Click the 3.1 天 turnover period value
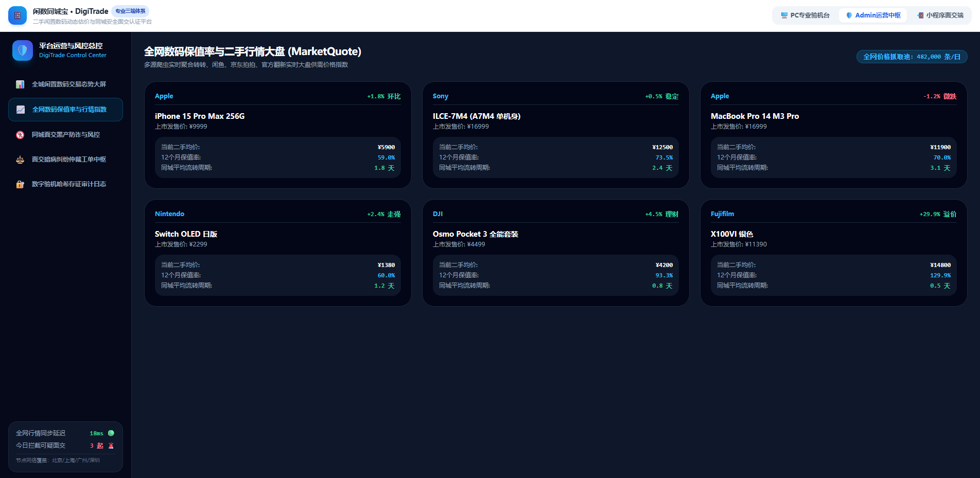The height and width of the screenshot is (478, 980). [x=940, y=168]
